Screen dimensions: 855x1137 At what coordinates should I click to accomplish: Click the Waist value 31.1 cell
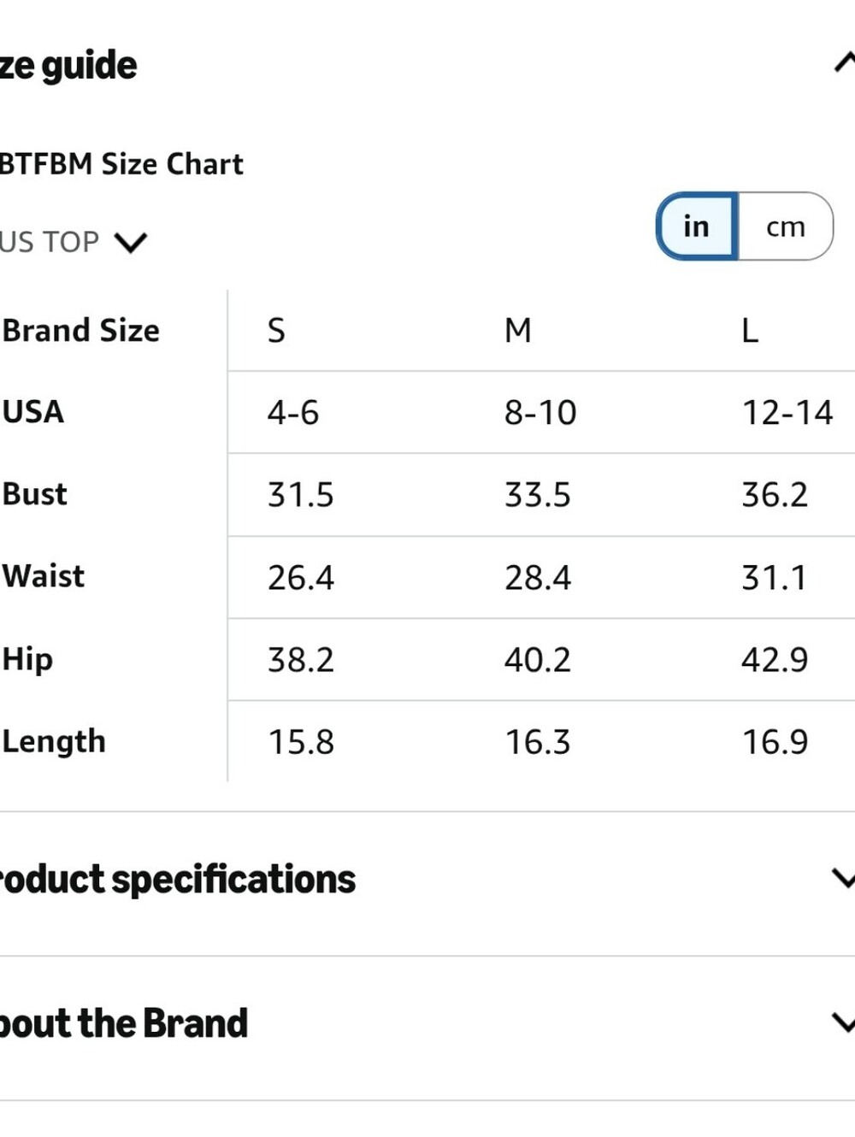pos(774,578)
